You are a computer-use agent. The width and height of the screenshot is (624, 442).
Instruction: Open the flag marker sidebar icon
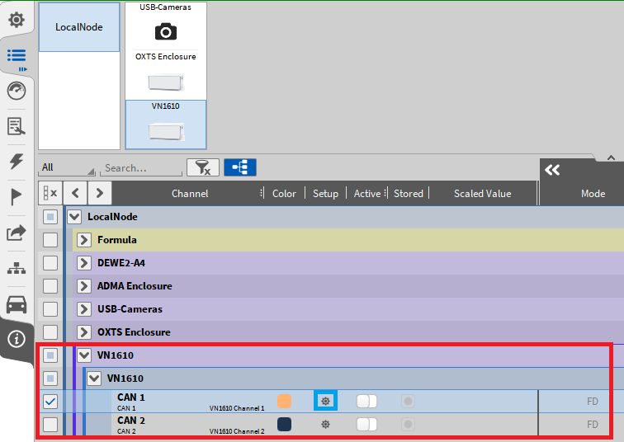point(16,197)
